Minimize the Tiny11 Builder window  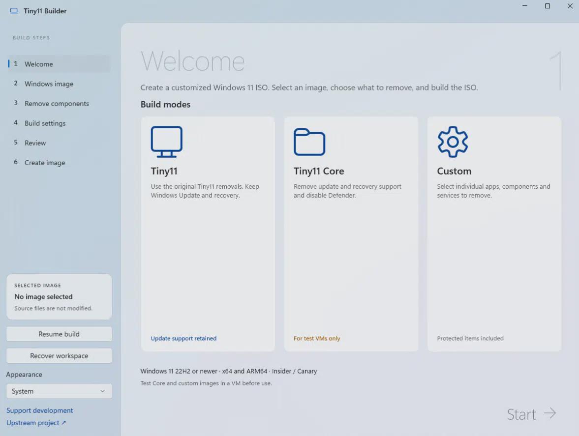pos(525,6)
